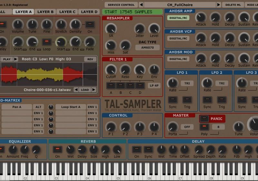The image size is (258, 181).
Task: Switch to the Layer D tab
Action: coord(89,12)
